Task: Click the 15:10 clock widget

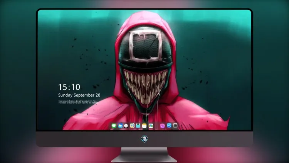Action: [x=69, y=87]
